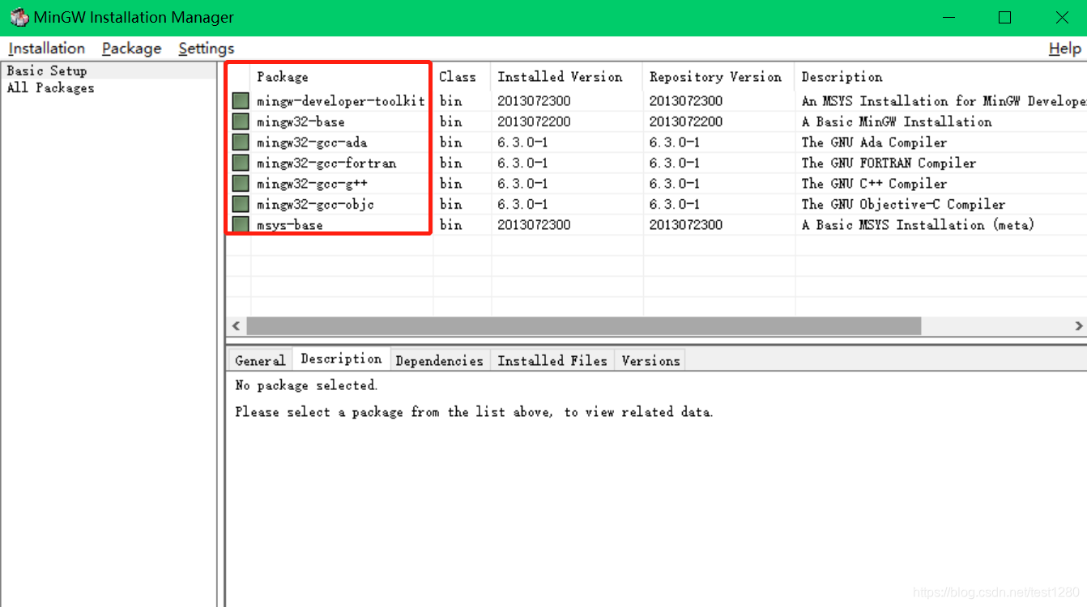Open the Installation menu
This screenshot has height=607, width=1087.
tap(46, 49)
